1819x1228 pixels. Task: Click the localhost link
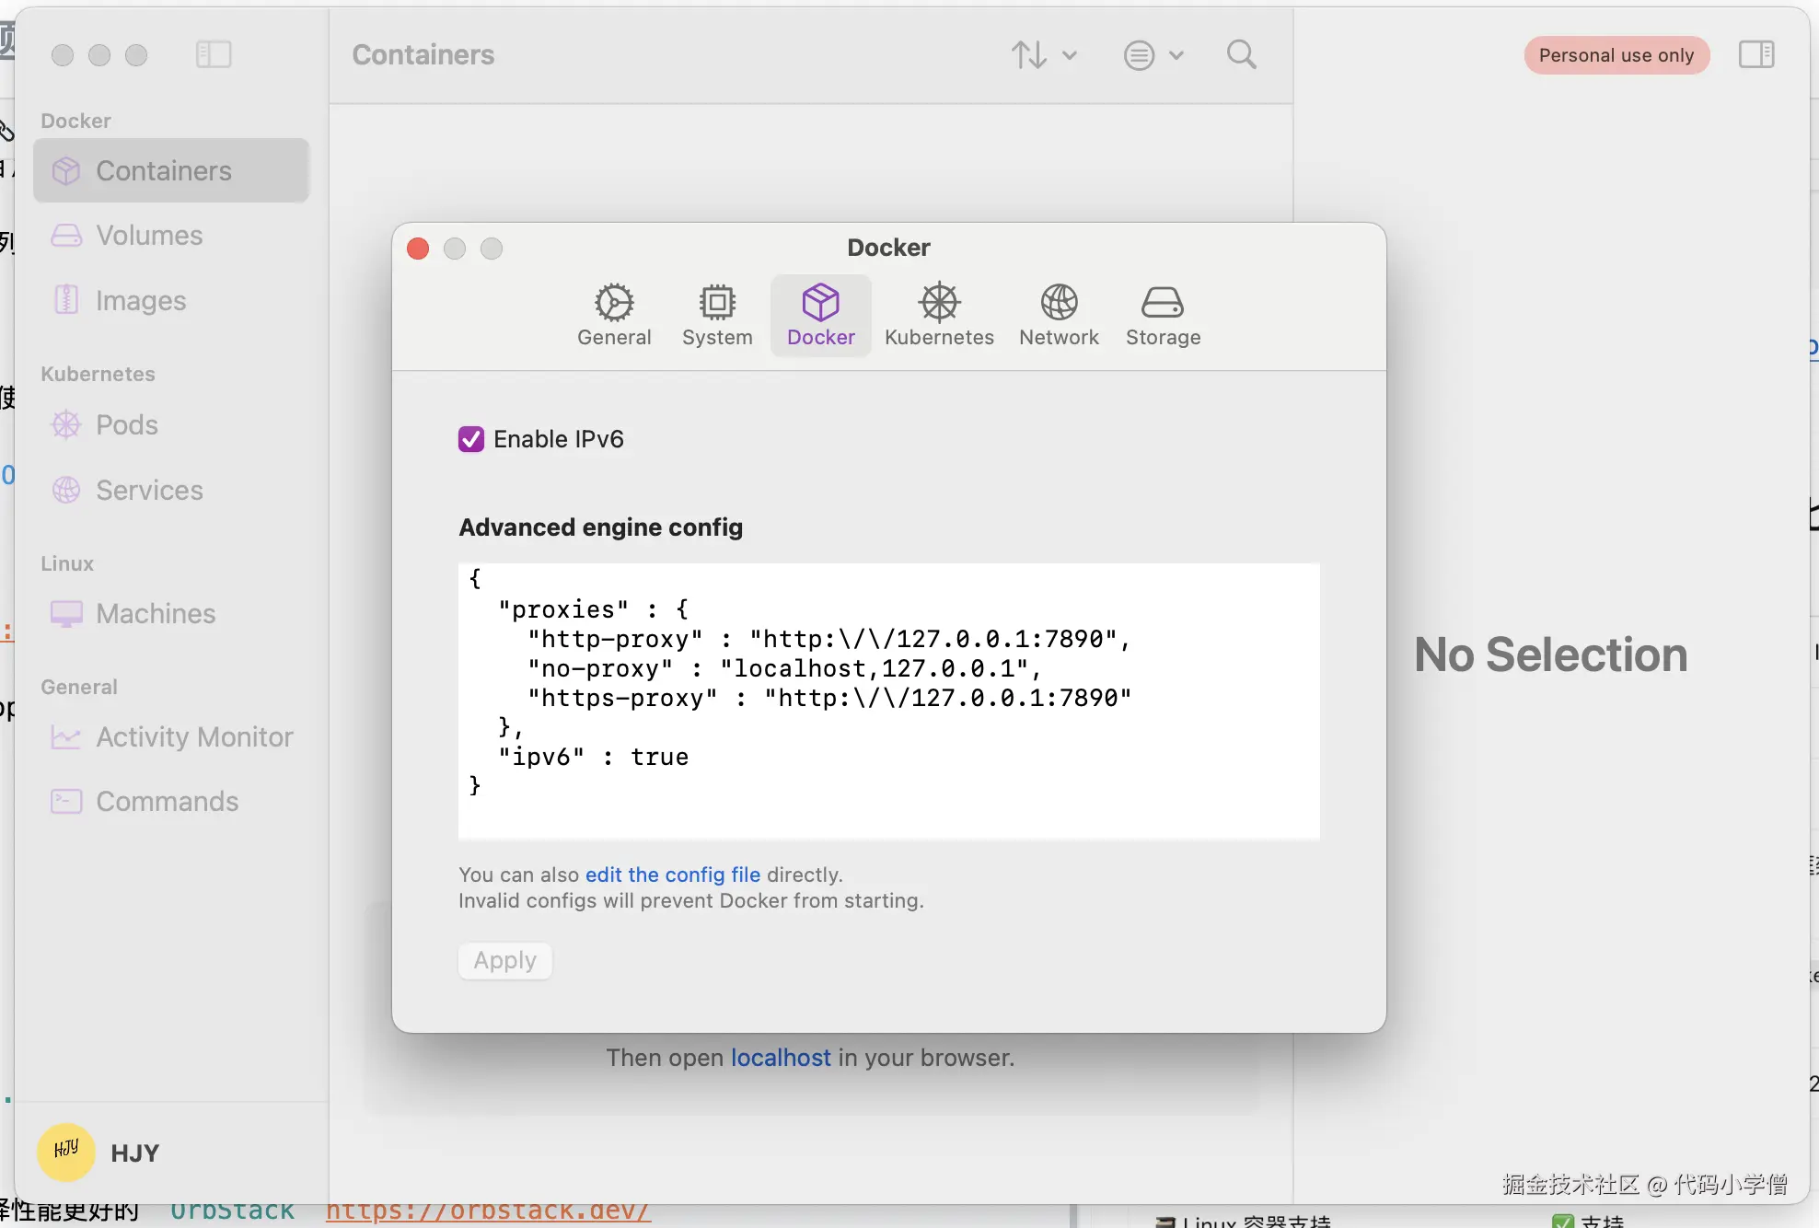tap(781, 1058)
